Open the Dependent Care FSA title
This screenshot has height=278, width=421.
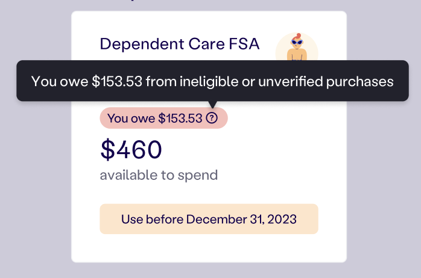(180, 44)
